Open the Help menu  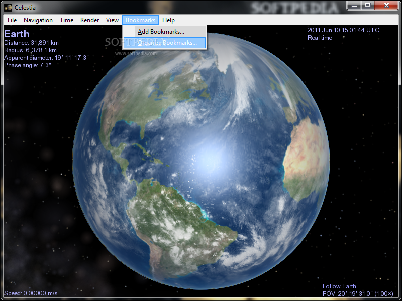(168, 20)
